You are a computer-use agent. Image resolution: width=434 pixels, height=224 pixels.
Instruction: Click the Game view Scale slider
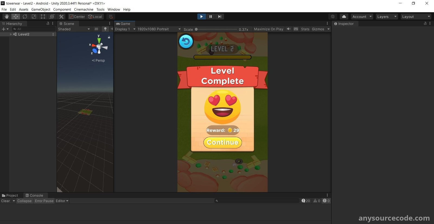[x=216, y=29]
